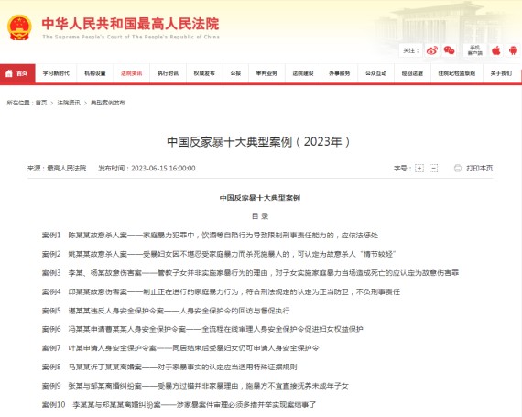Open the 权威发布 navigation tab

[x=204, y=73]
